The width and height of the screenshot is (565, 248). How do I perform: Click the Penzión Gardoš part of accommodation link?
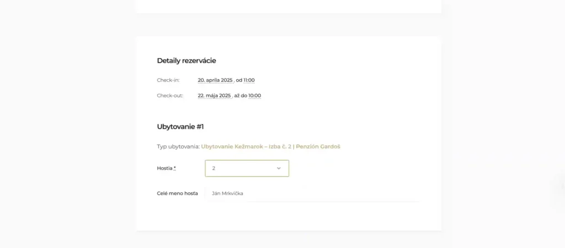pos(318,146)
